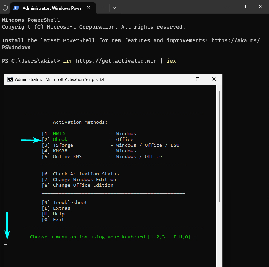Click the https://aka.ms/ link in PowerShell
The width and height of the screenshot is (269, 267).
[236, 40]
